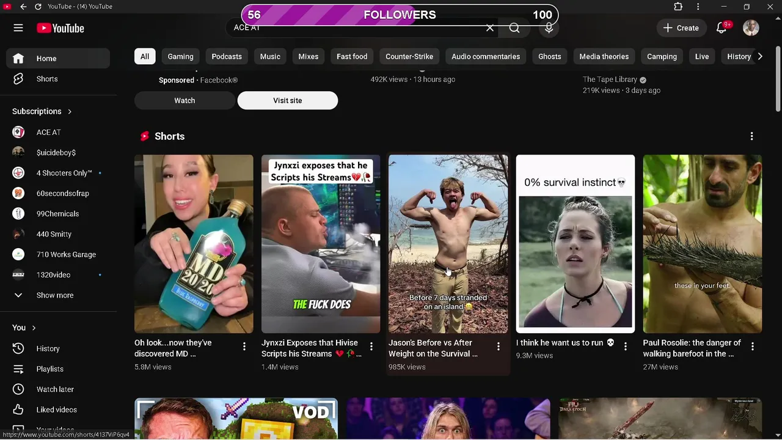Open options for Paul Rosolie short

coord(753,346)
